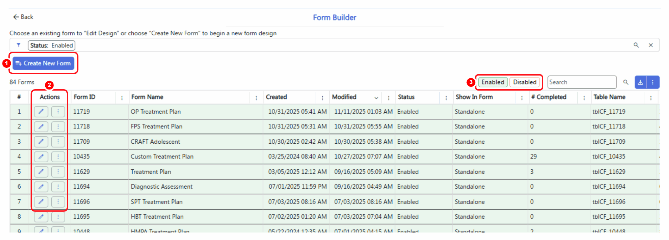Clear filters with the X icon
The height and width of the screenshot is (240, 669).
[x=651, y=45]
